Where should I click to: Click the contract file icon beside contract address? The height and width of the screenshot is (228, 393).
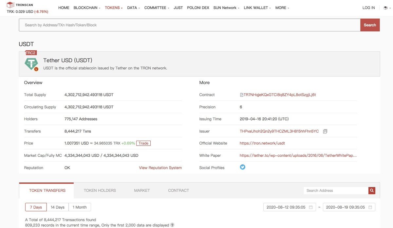(242, 95)
